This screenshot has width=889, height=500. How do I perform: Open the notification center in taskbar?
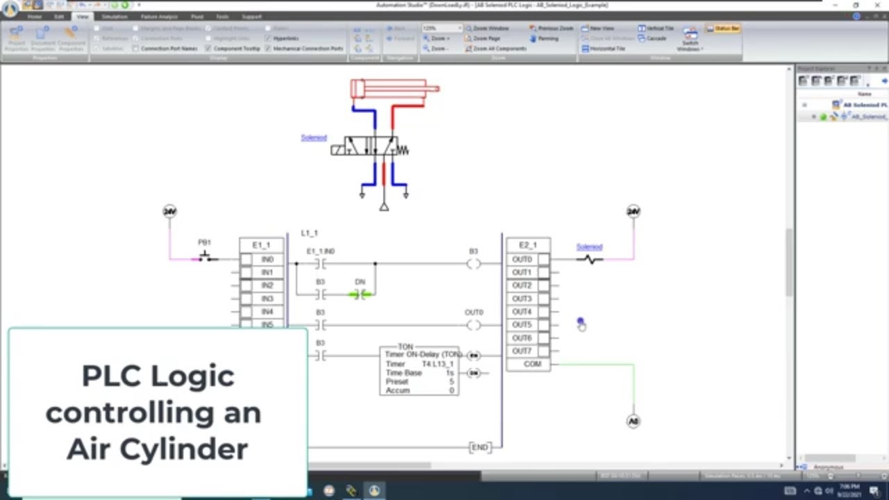coord(874,490)
